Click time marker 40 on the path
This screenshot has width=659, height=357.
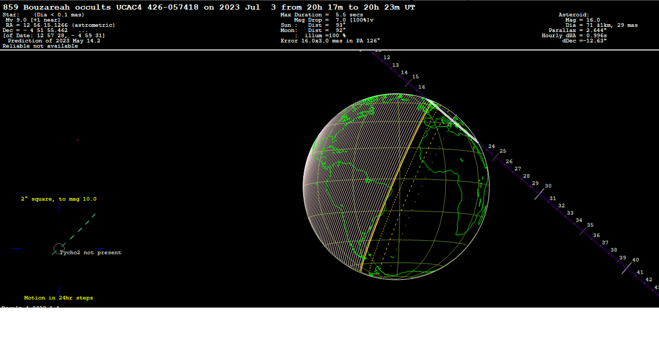(636, 260)
